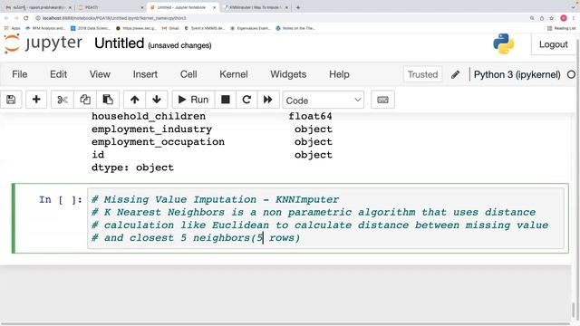This screenshot has height=326, width=580.
Task: Click the browser forward arrow
Action: click(16, 18)
